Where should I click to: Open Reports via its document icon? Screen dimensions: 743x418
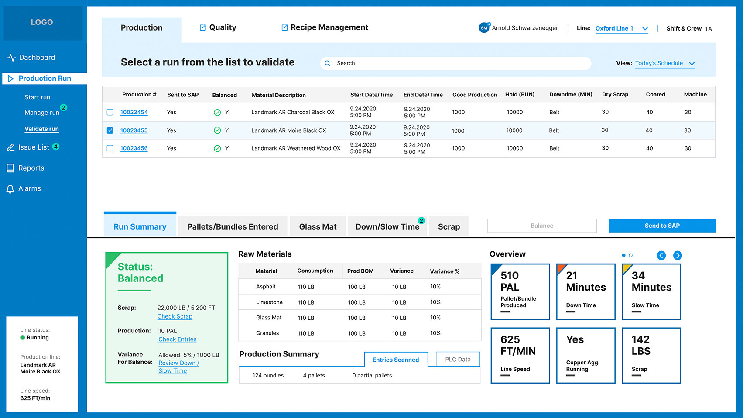10,168
